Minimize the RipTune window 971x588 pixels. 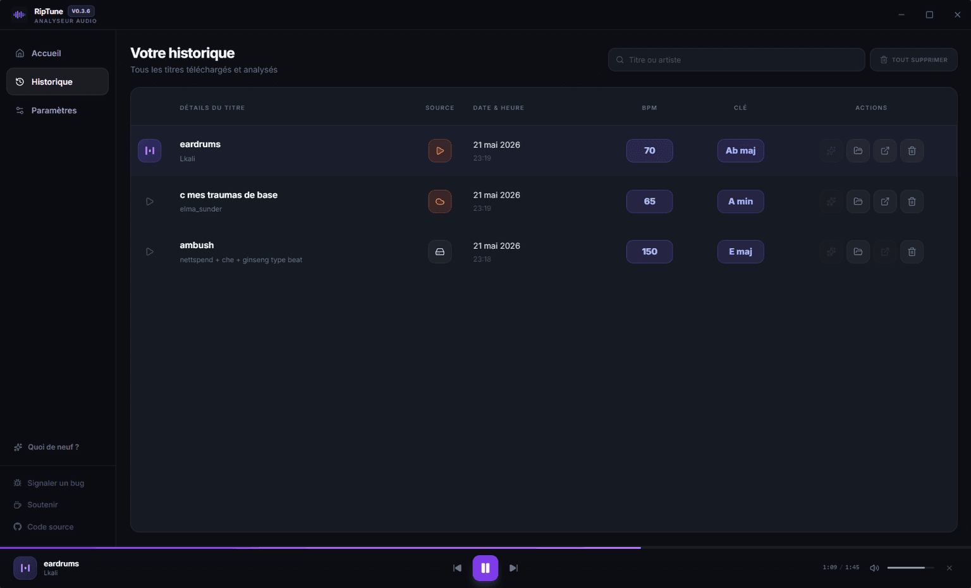(x=901, y=15)
